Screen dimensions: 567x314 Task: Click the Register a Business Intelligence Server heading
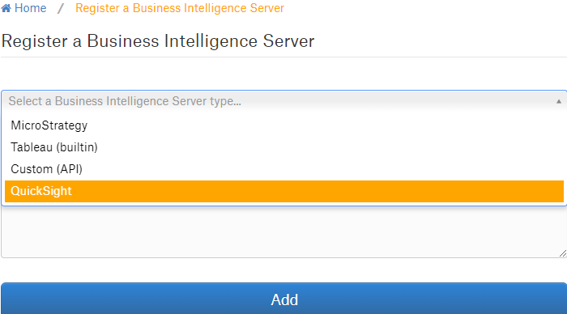tap(158, 40)
